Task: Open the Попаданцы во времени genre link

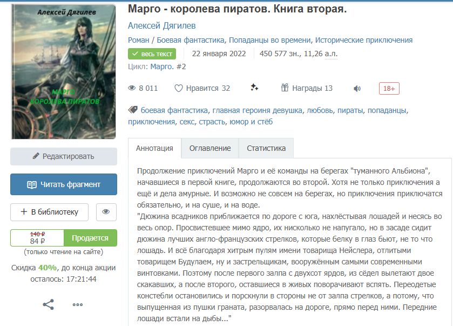Action: pyautogui.click(x=270, y=40)
